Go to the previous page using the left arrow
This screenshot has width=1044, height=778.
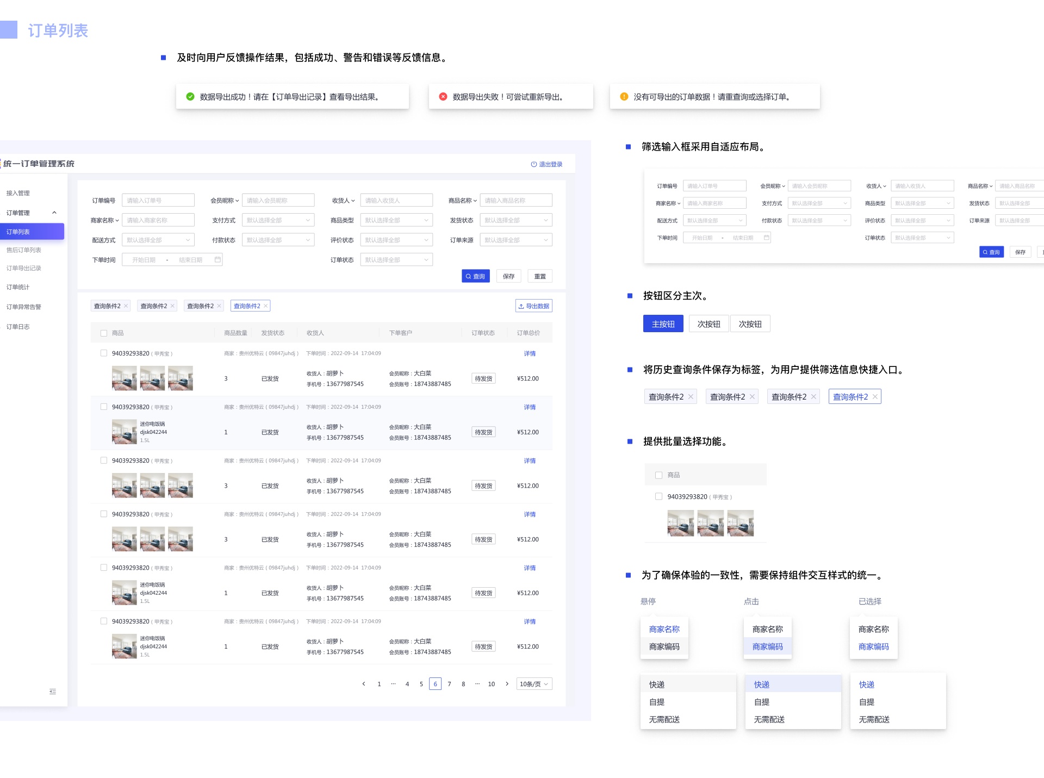click(x=364, y=684)
